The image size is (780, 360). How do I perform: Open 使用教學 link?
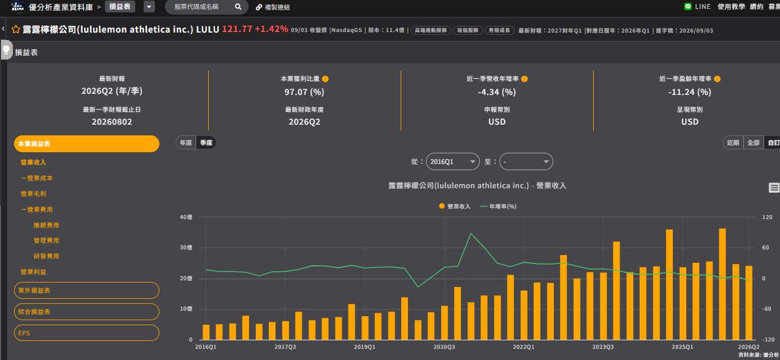click(731, 7)
